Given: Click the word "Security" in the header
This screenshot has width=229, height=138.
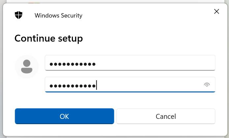Looking at the screenshot, I should (72, 16).
